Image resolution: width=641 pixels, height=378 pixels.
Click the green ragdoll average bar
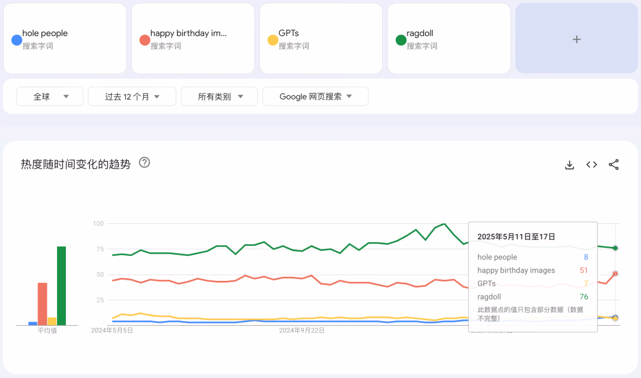61,286
